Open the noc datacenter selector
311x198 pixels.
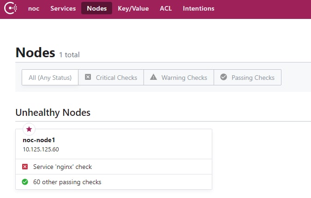[x=34, y=8]
